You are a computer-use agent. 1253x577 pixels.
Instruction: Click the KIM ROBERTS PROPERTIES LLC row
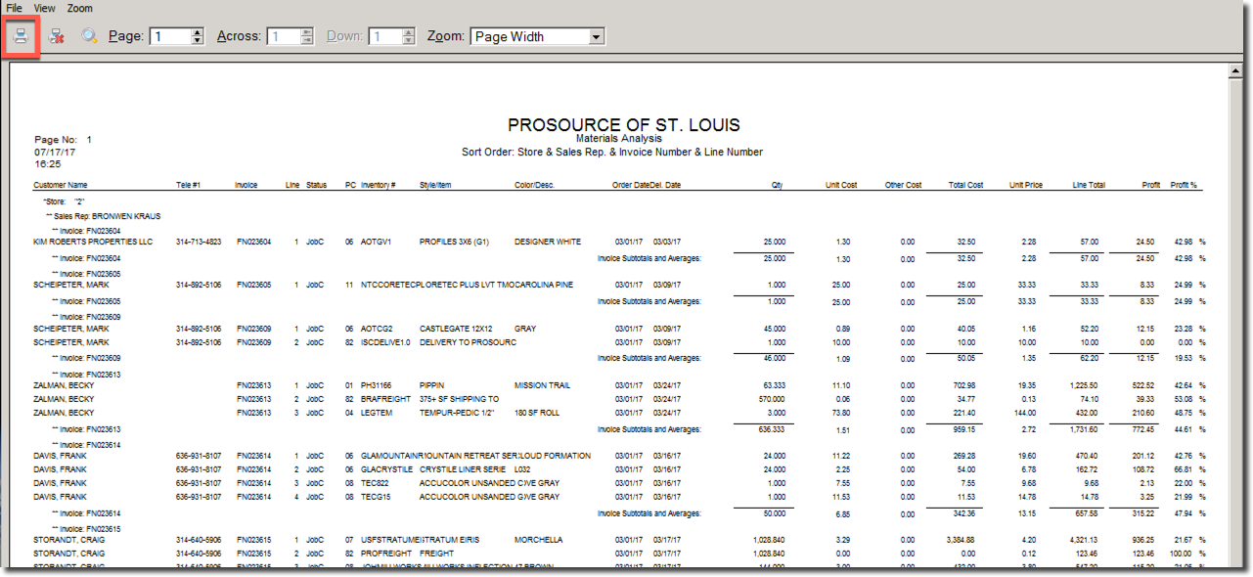point(93,242)
